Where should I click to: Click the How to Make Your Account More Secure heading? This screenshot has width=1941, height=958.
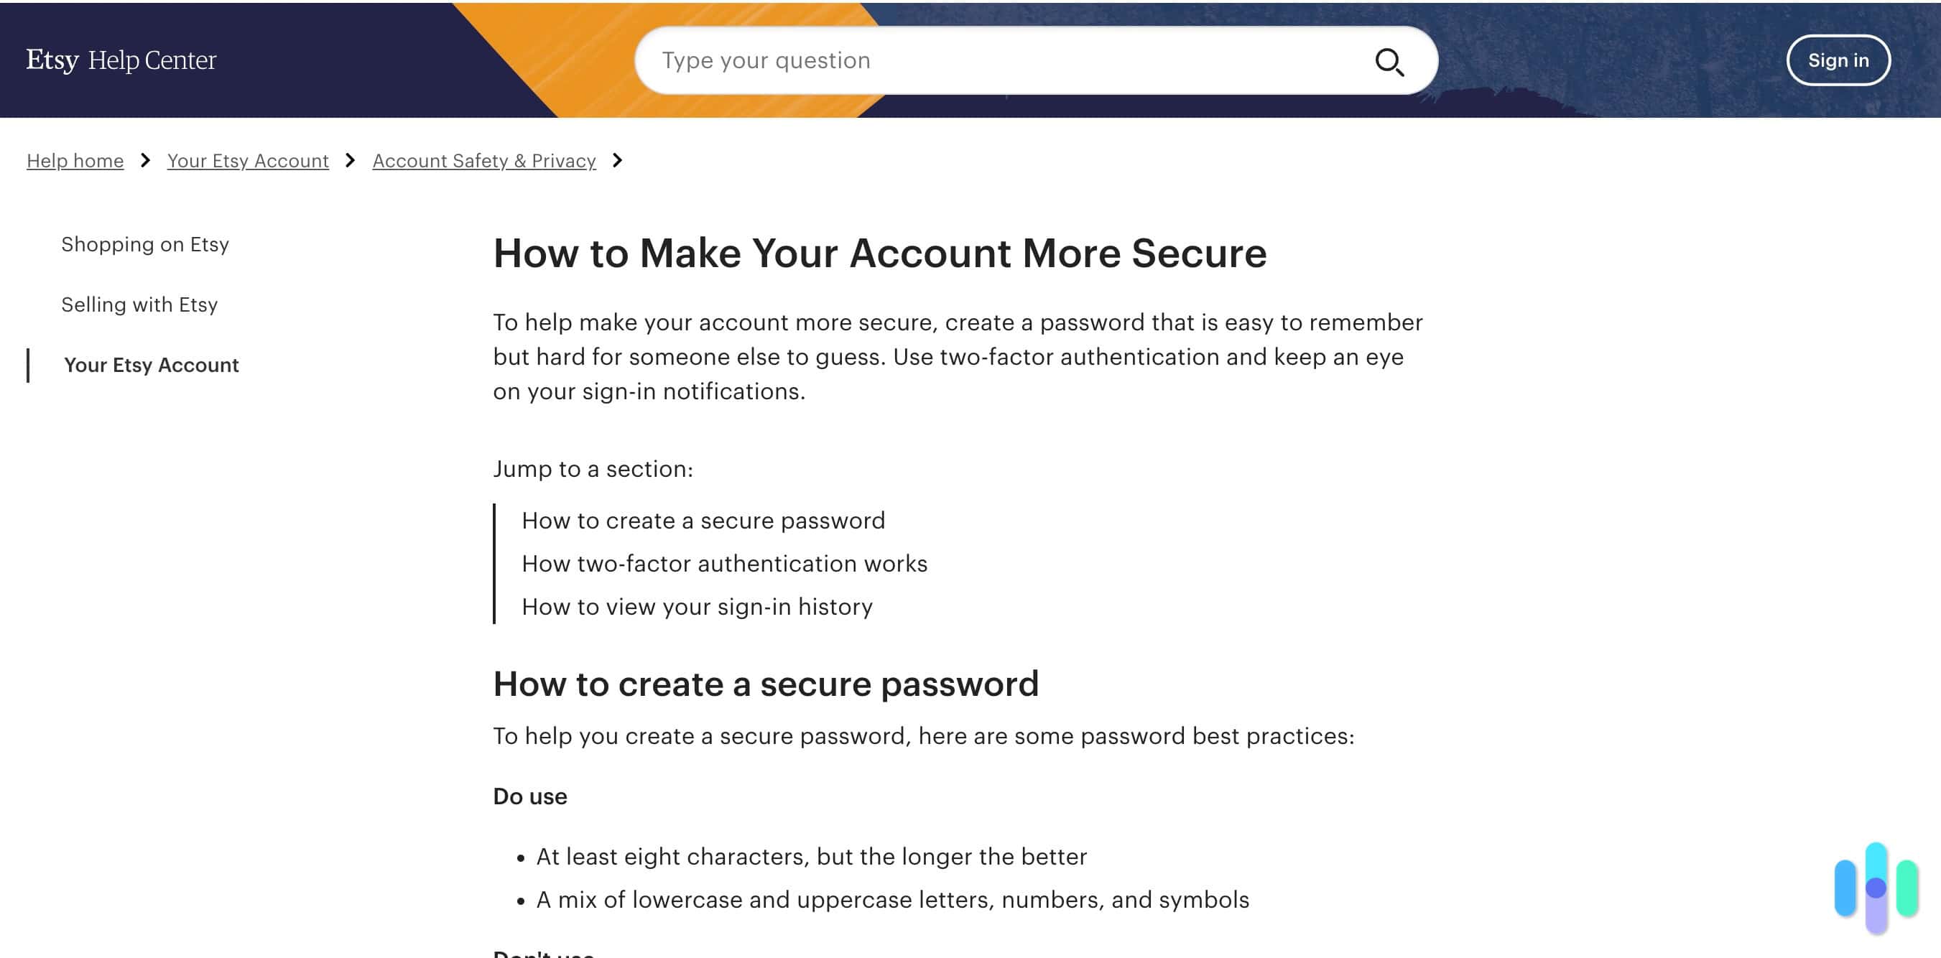point(879,254)
